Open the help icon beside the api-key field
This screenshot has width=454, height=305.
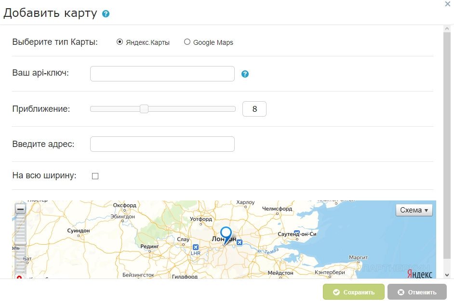245,74
